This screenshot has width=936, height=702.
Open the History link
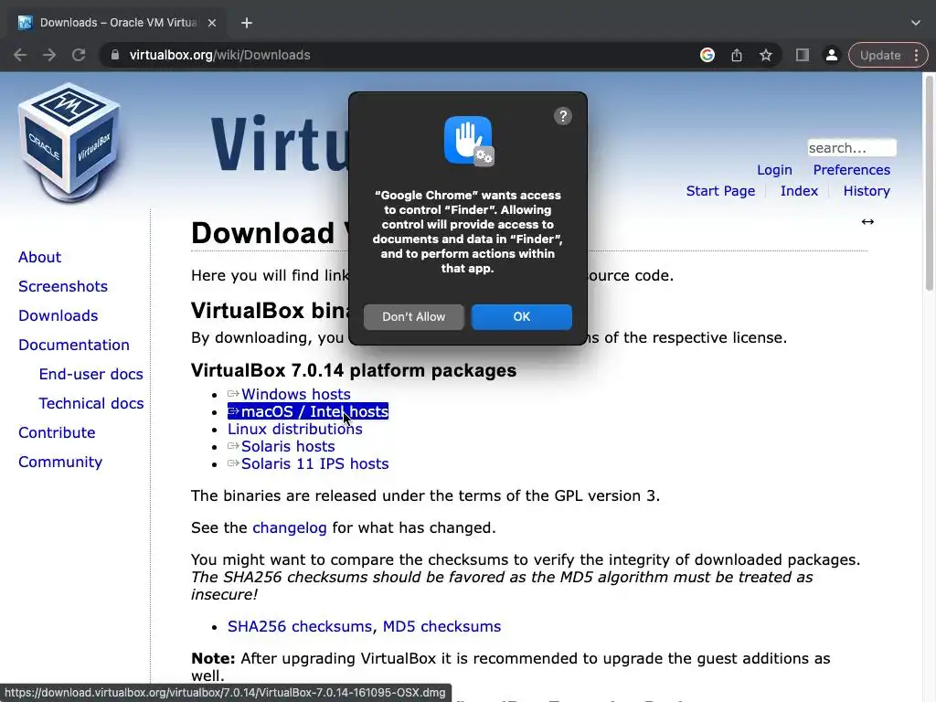(867, 191)
